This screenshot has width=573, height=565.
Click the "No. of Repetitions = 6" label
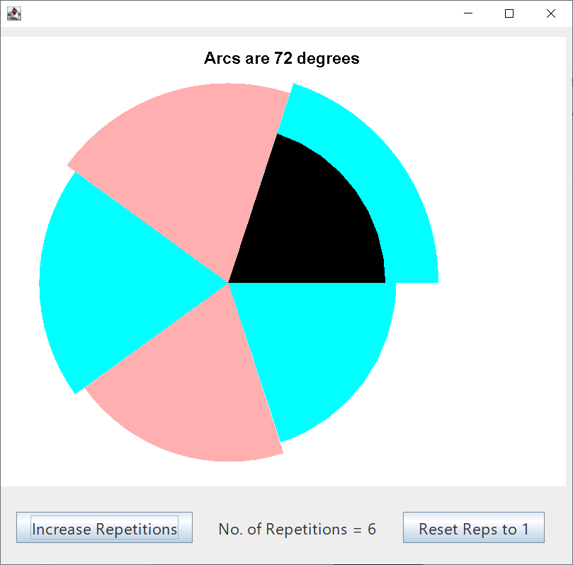[x=297, y=529]
